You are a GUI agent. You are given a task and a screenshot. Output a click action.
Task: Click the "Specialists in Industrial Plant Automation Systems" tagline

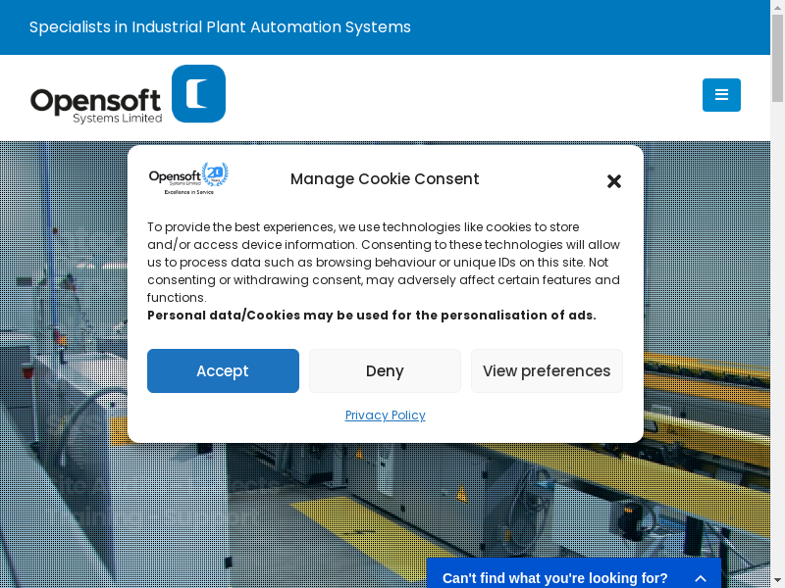point(220,27)
